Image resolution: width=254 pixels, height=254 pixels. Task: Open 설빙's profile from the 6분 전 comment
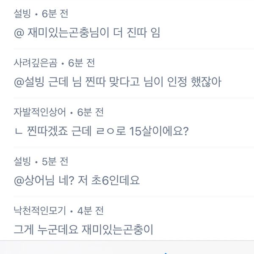pos(22,14)
